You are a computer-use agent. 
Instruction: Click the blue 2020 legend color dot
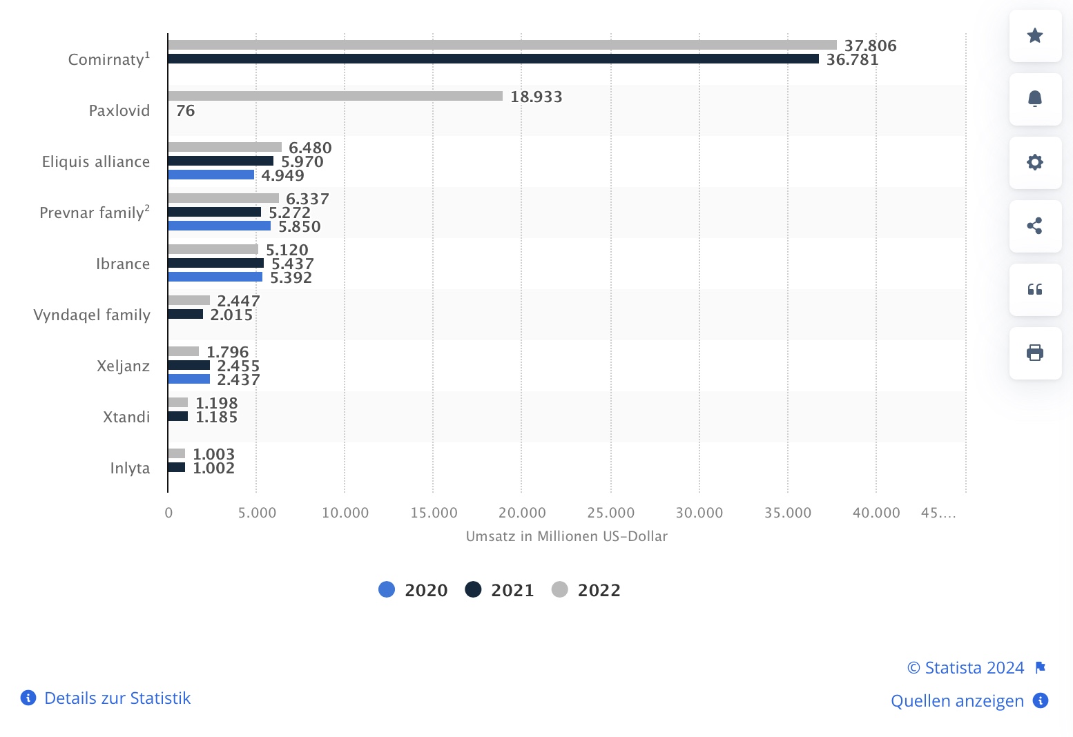(387, 589)
